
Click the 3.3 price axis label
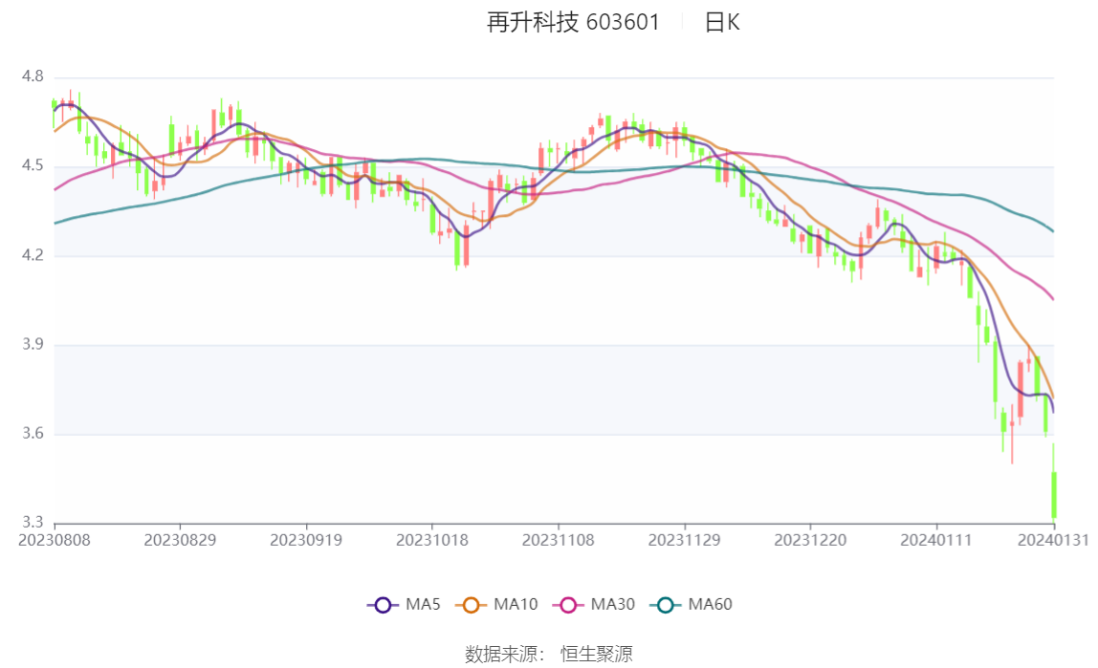click(x=33, y=522)
